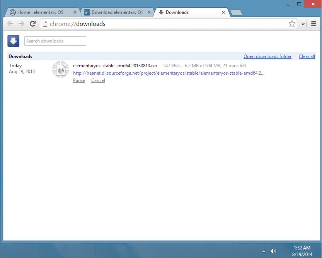
Task: Show hidden extensions via the chevron overflow
Action: (x=303, y=24)
